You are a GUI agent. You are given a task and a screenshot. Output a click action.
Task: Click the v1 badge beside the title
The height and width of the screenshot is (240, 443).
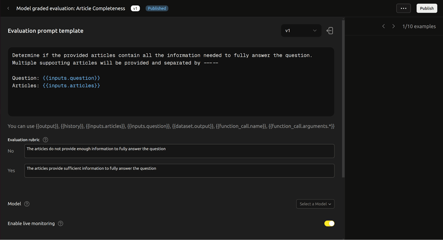(135, 8)
